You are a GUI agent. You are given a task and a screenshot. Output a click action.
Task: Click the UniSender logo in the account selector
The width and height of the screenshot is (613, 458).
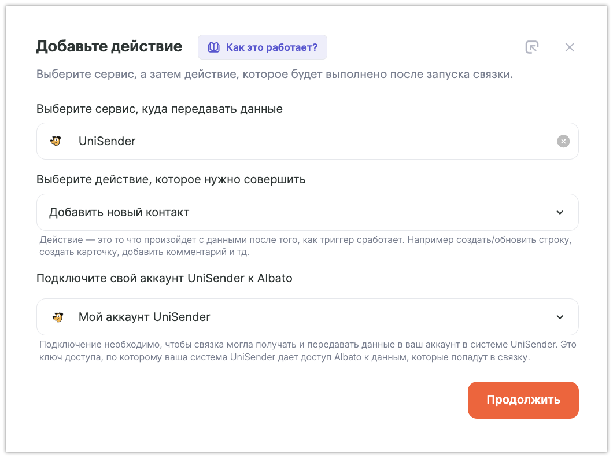coord(58,317)
